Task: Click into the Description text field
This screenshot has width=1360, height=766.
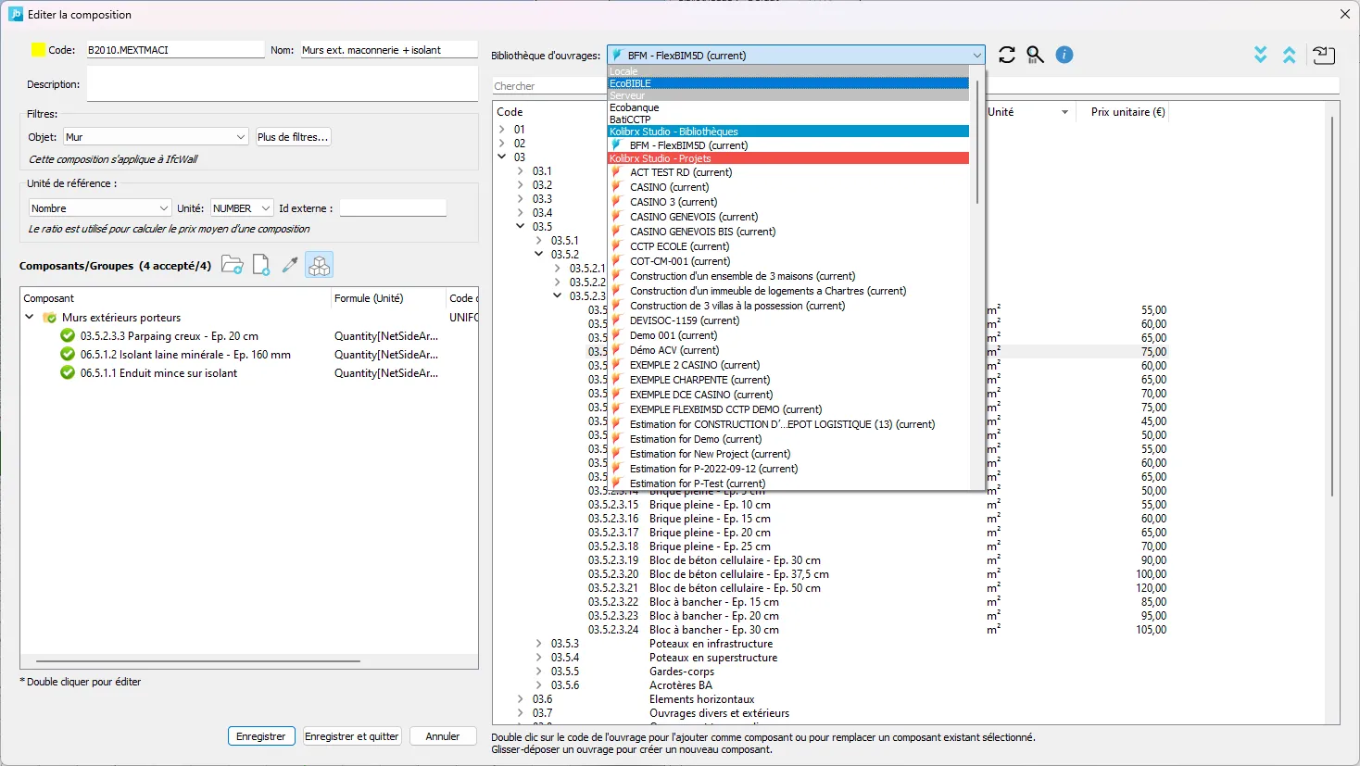Action: pyautogui.click(x=282, y=84)
